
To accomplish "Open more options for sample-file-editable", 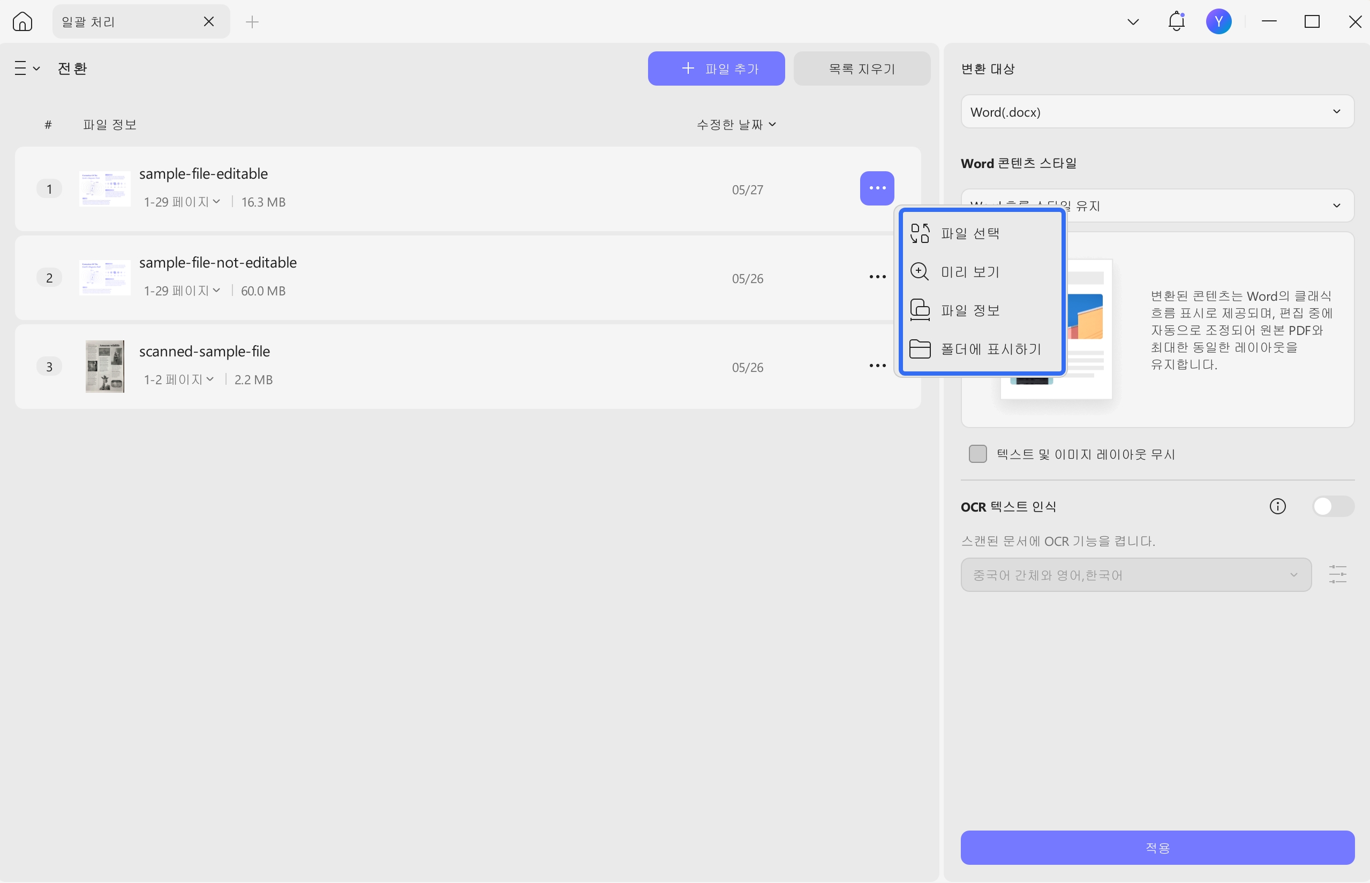I will [x=877, y=188].
